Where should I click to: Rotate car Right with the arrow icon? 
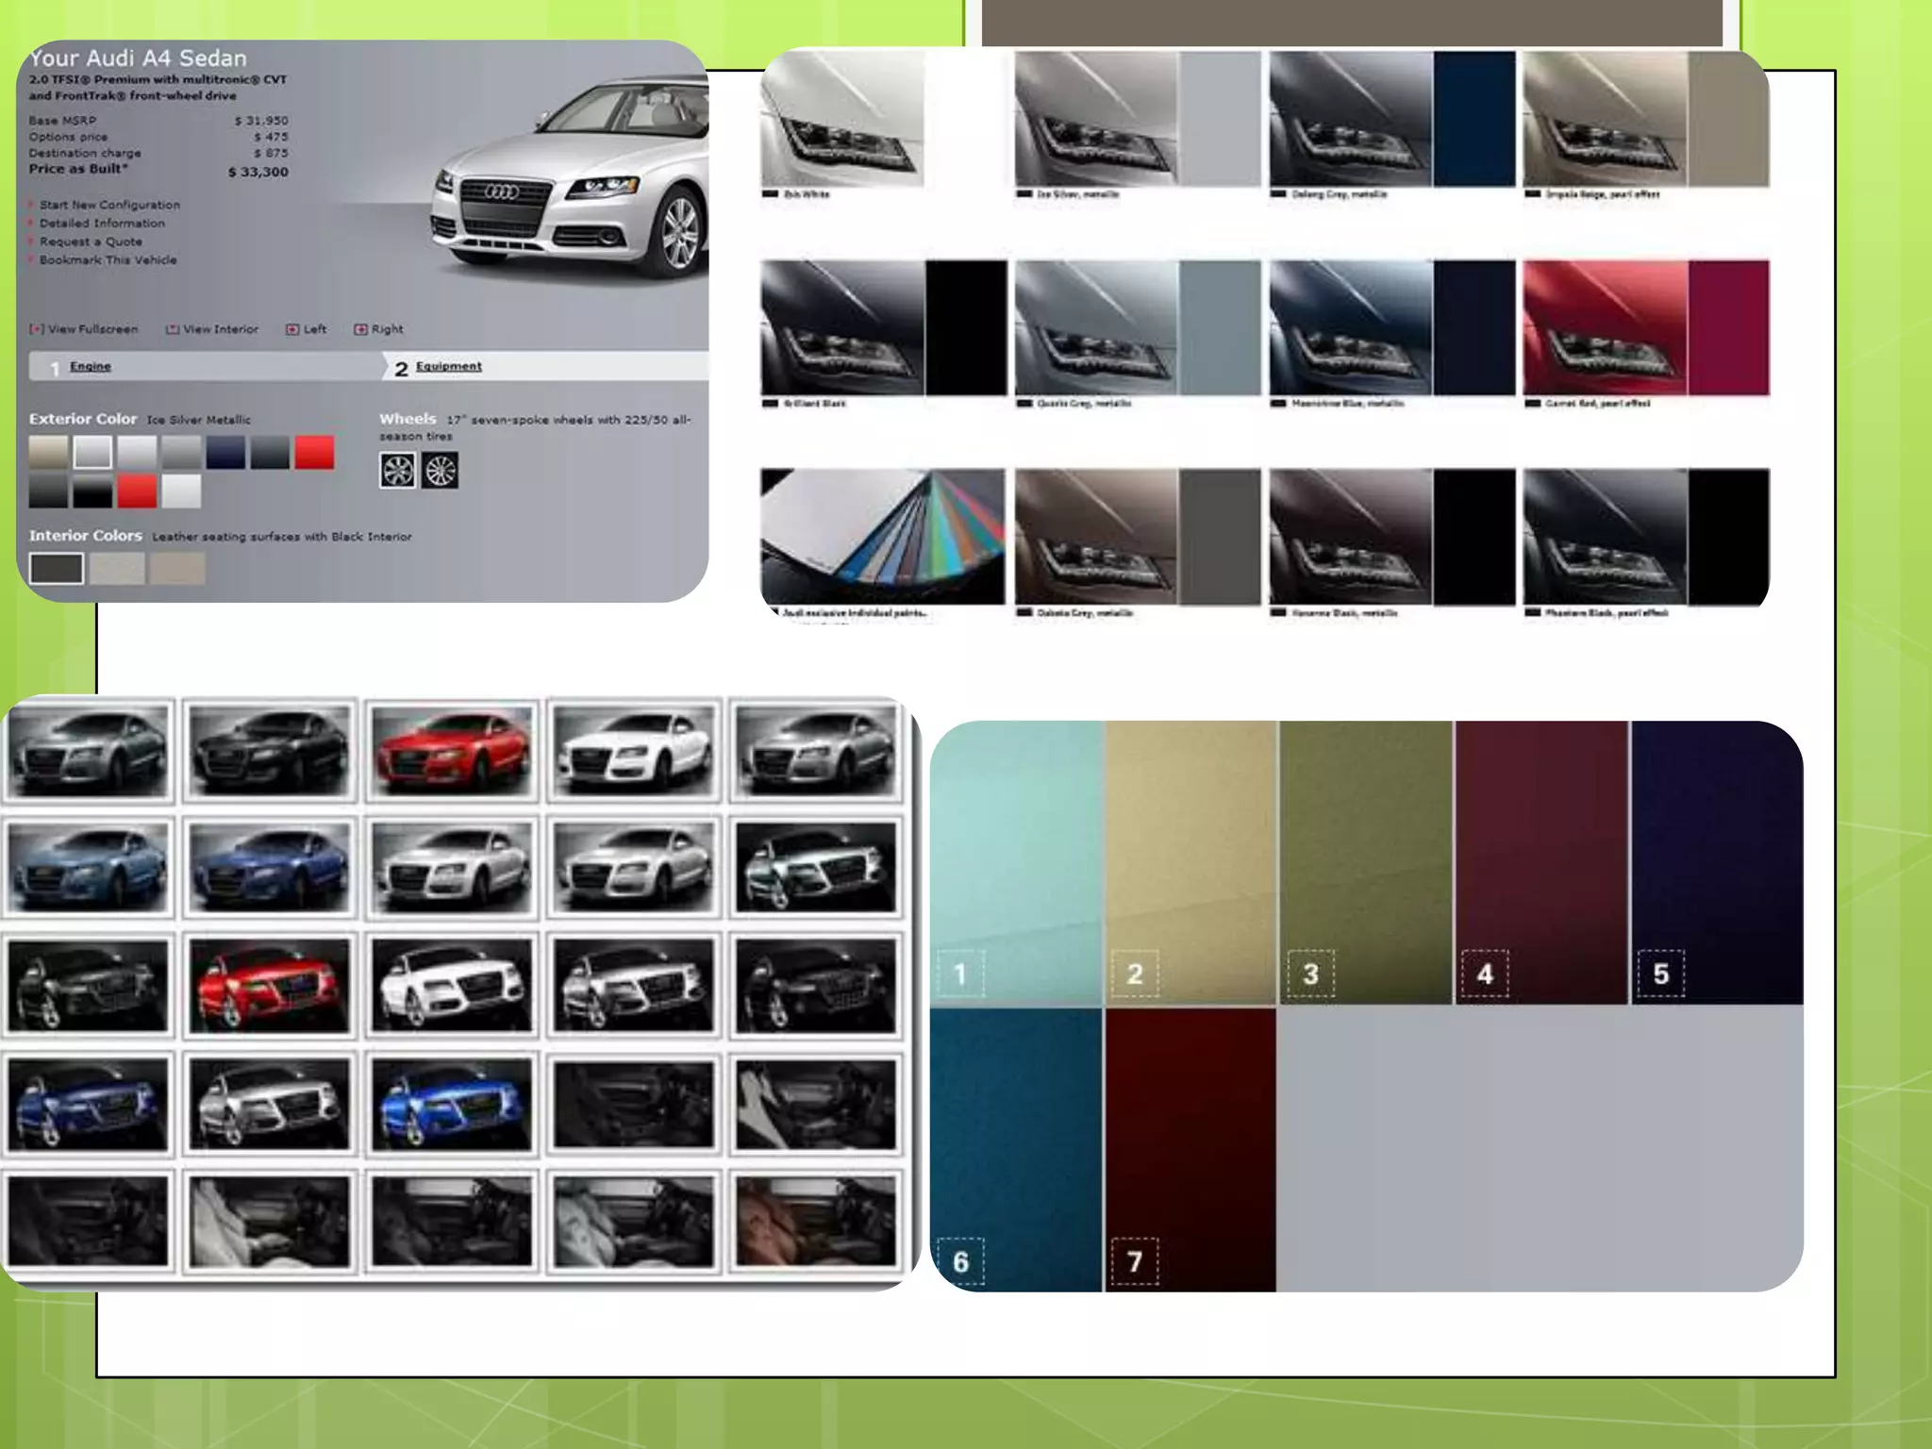pos(360,329)
